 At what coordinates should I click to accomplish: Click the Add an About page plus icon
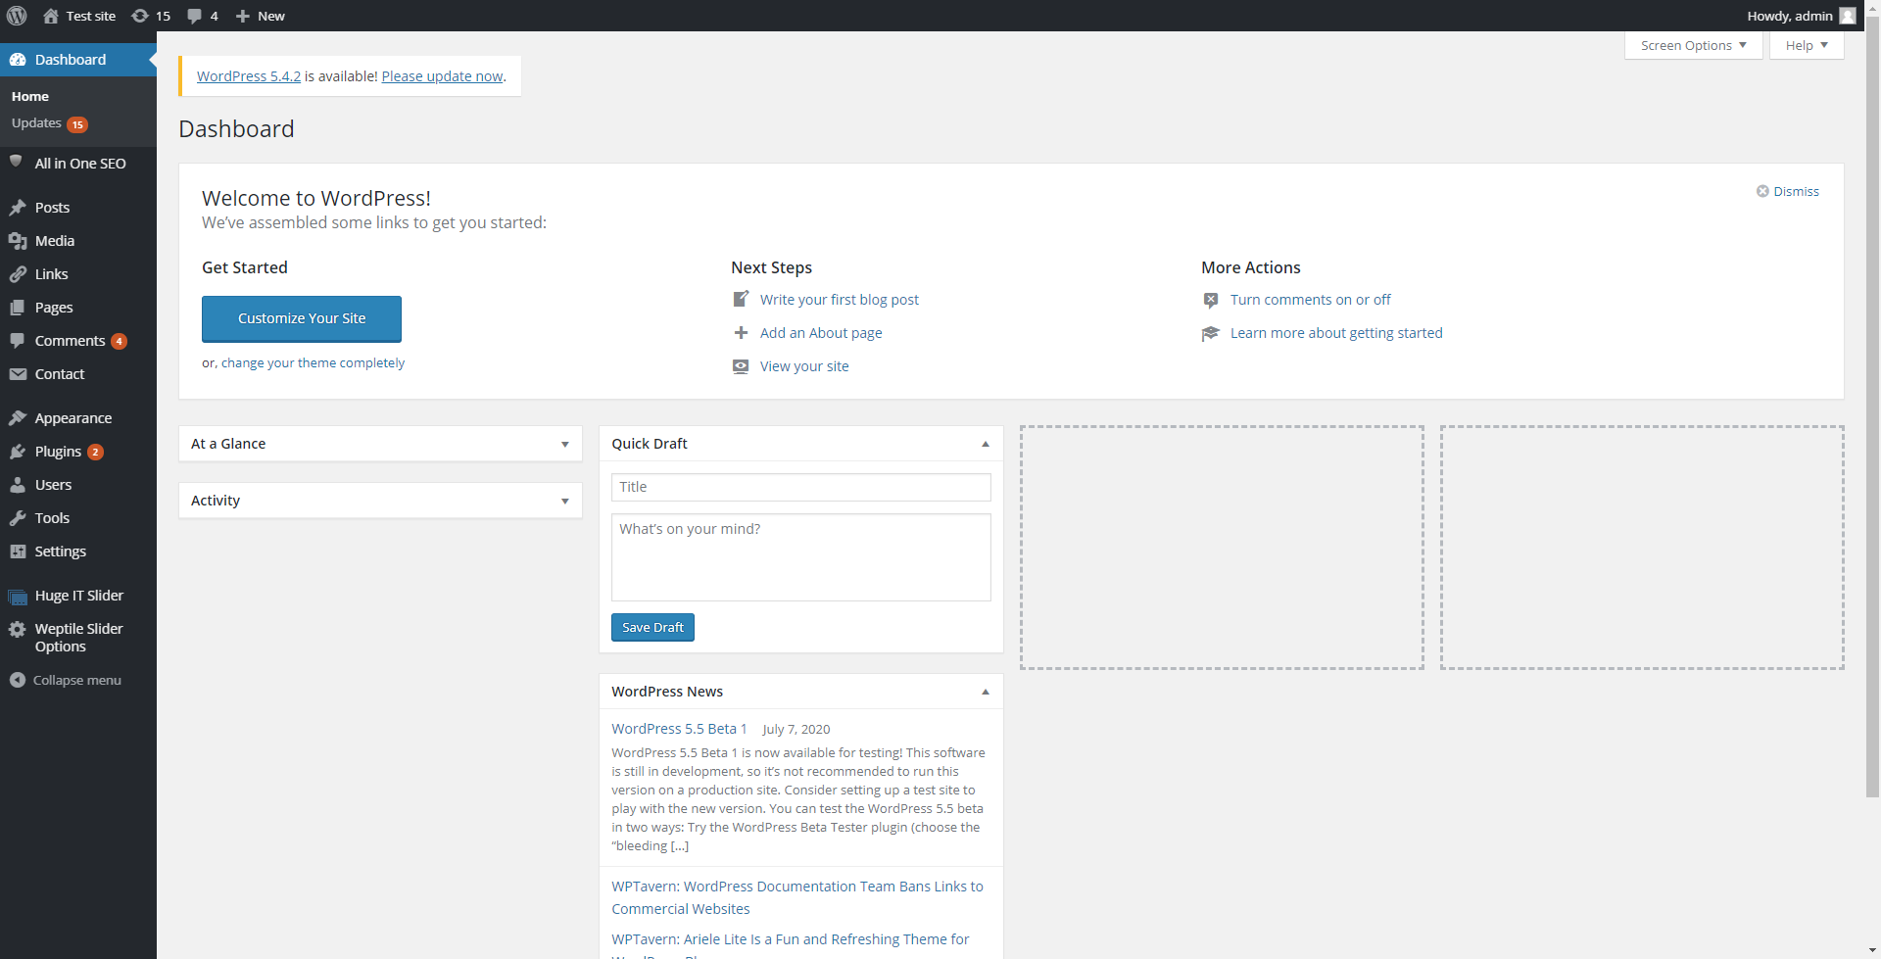(741, 333)
